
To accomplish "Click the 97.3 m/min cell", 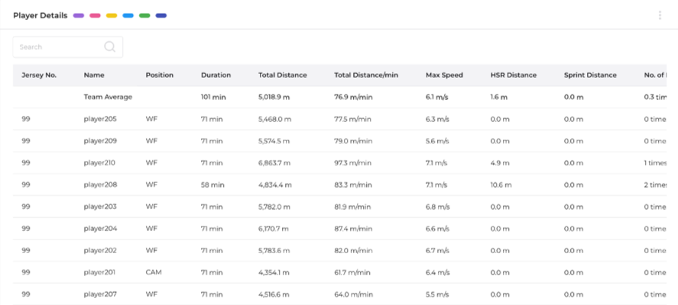I will 353,163.
